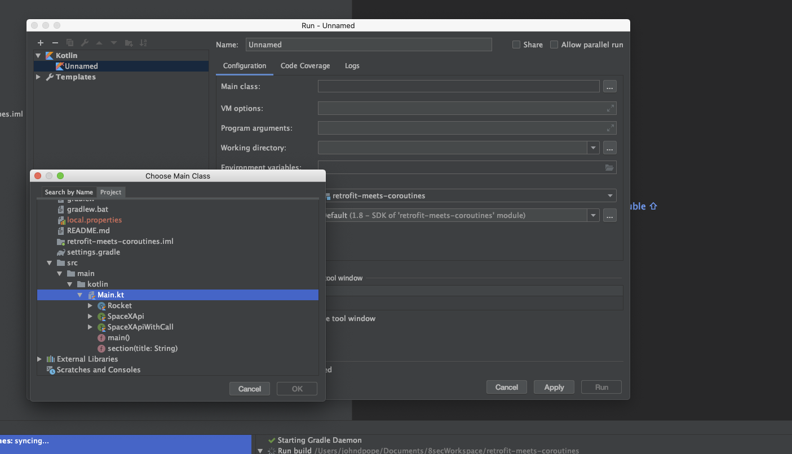Click the local.properties file icon
792x454 pixels.
(x=61, y=220)
